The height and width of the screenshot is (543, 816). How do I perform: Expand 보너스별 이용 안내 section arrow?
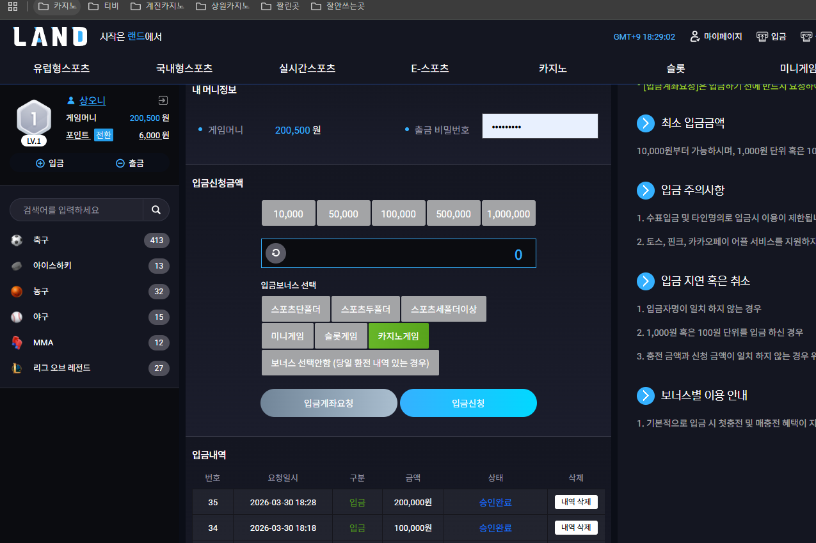pos(646,395)
